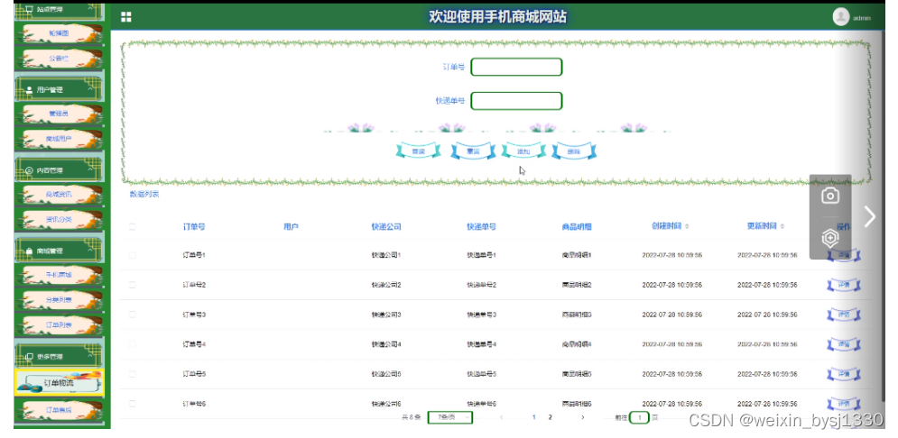Click the monitor icon beside 站点管理

[31, 9]
